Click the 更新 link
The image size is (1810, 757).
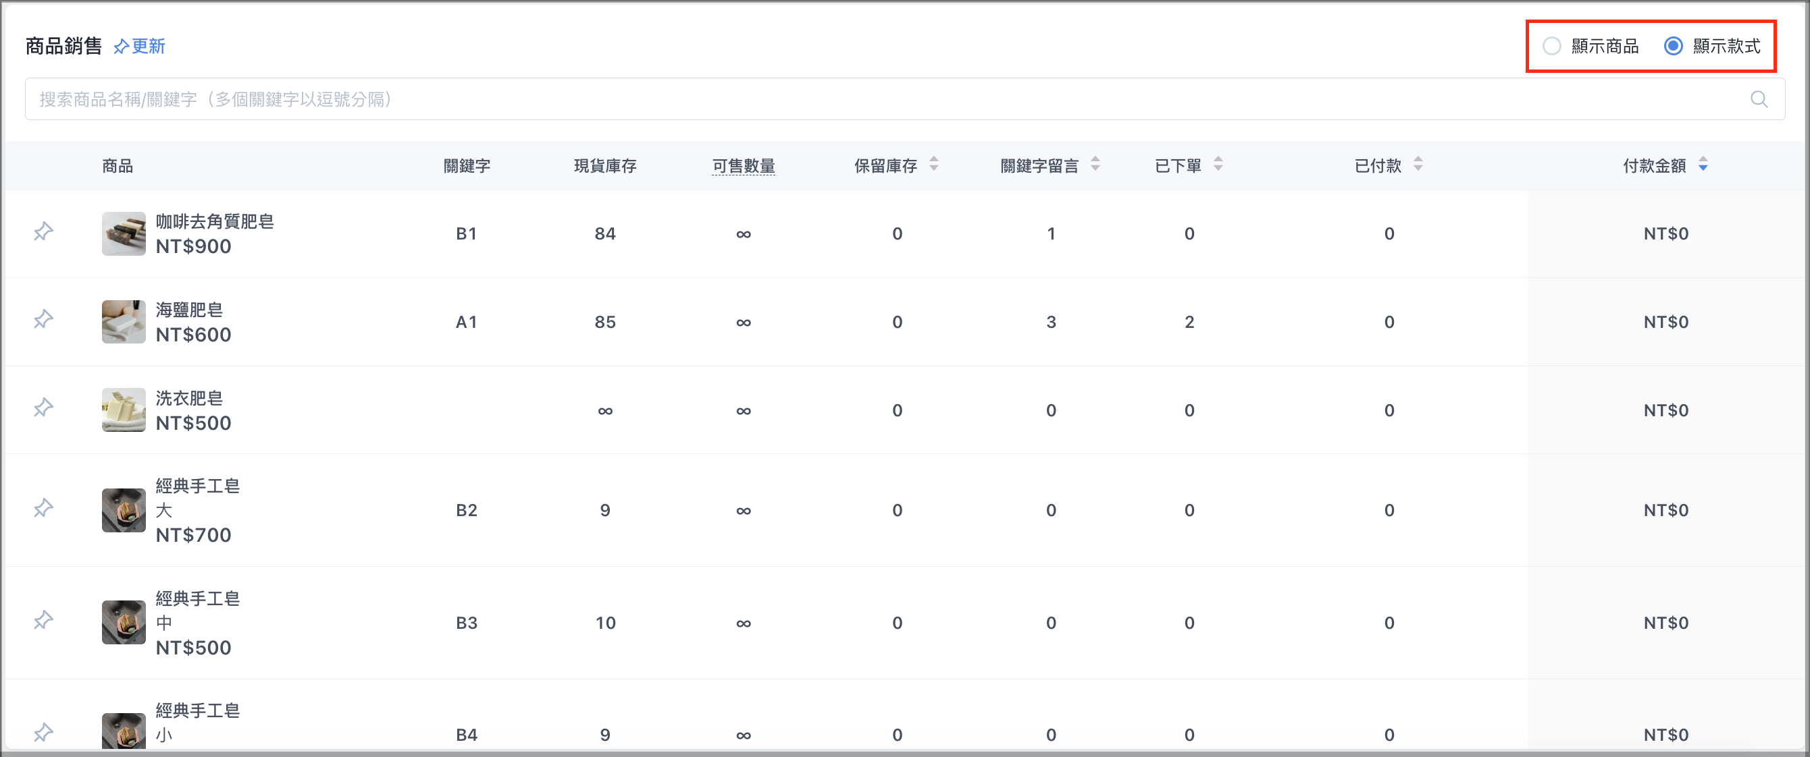click(149, 47)
